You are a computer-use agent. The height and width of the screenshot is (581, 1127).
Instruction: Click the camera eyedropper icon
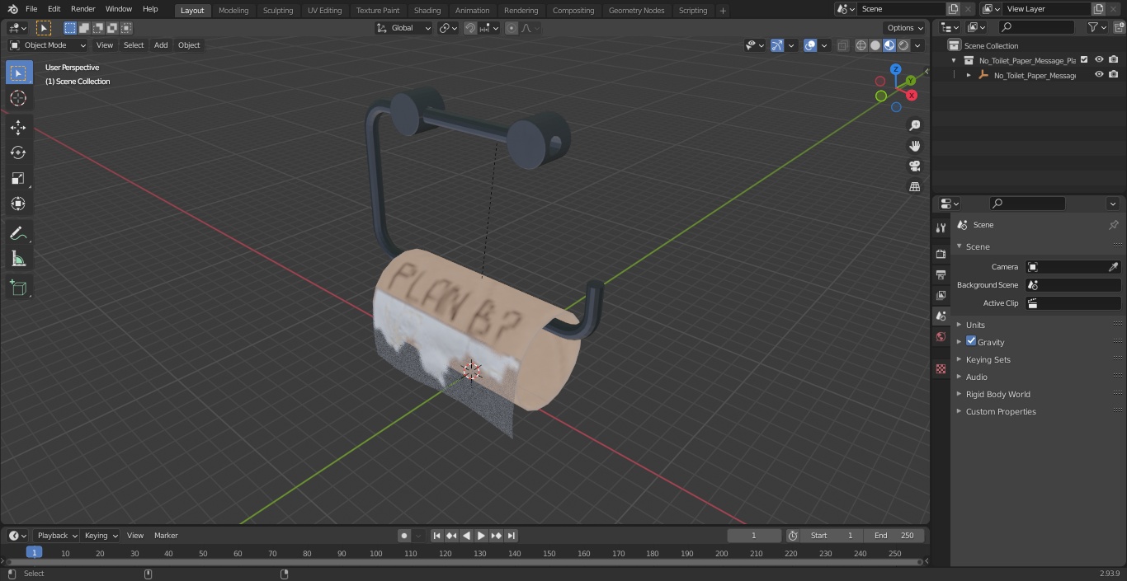1113,267
